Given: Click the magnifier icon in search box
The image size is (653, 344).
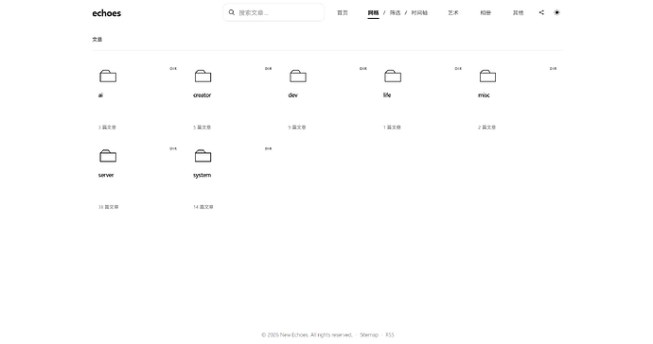Looking at the screenshot, I should click(232, 12).
